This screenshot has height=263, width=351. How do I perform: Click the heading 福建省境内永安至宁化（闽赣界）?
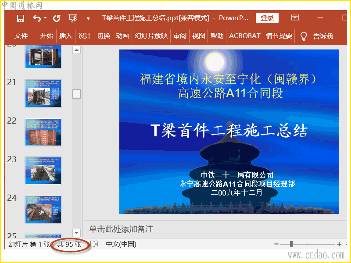pyautogui.click(x=228, y=79)
